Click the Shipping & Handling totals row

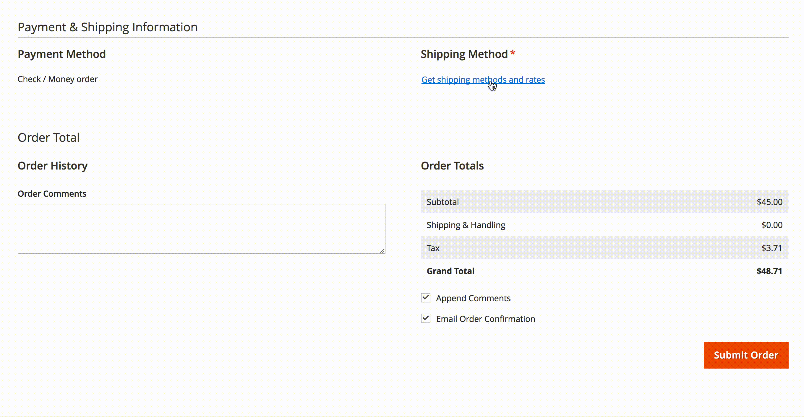(x=604, y=225)
